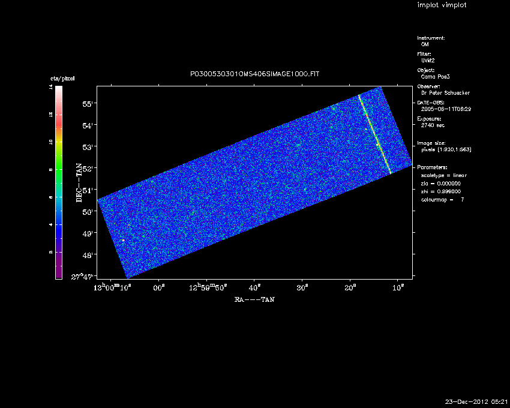Click the 55' declination tick label

click(88, 104)
